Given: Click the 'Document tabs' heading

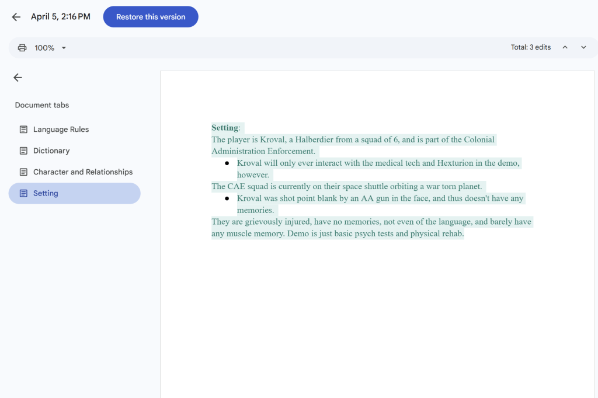Looking at the screenshot, I should pyautogui.click(x=42, y=105).
